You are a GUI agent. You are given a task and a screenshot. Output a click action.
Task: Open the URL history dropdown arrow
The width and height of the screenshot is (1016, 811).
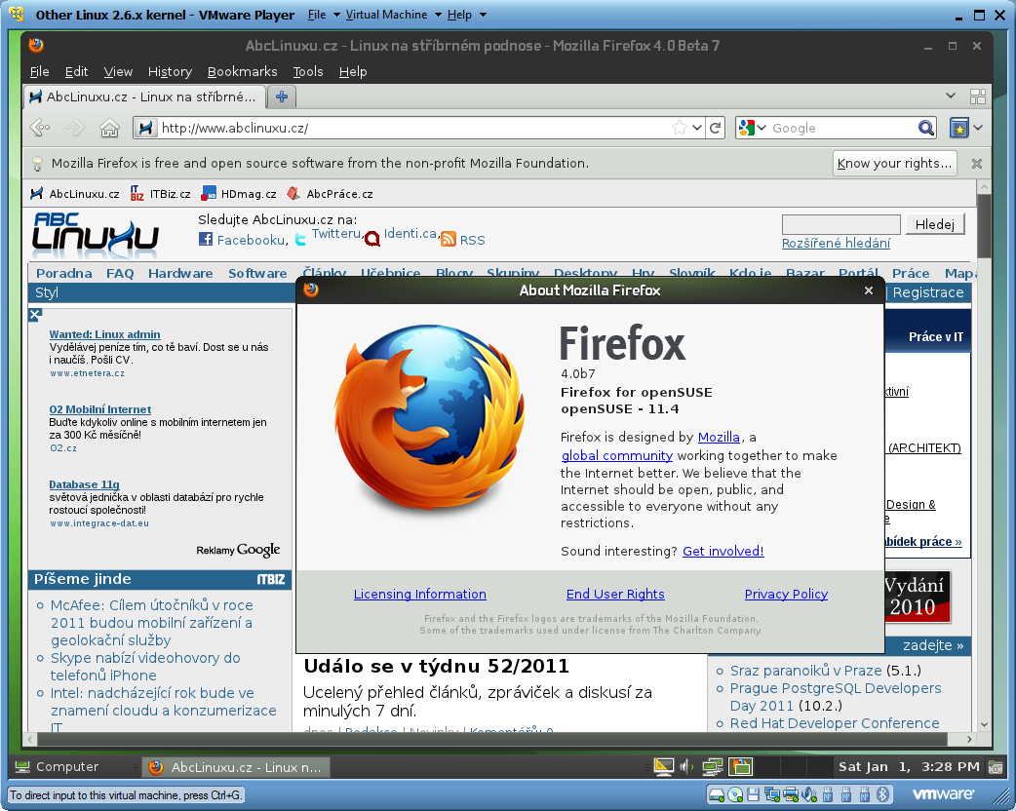[x=697, y=128]
